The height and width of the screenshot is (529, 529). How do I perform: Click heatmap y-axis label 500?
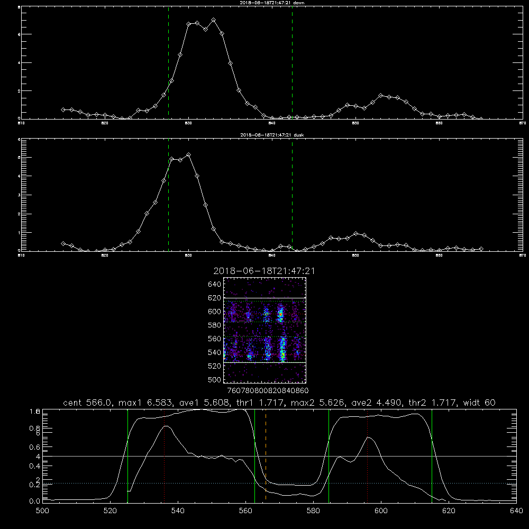click(x=215, y=379)
